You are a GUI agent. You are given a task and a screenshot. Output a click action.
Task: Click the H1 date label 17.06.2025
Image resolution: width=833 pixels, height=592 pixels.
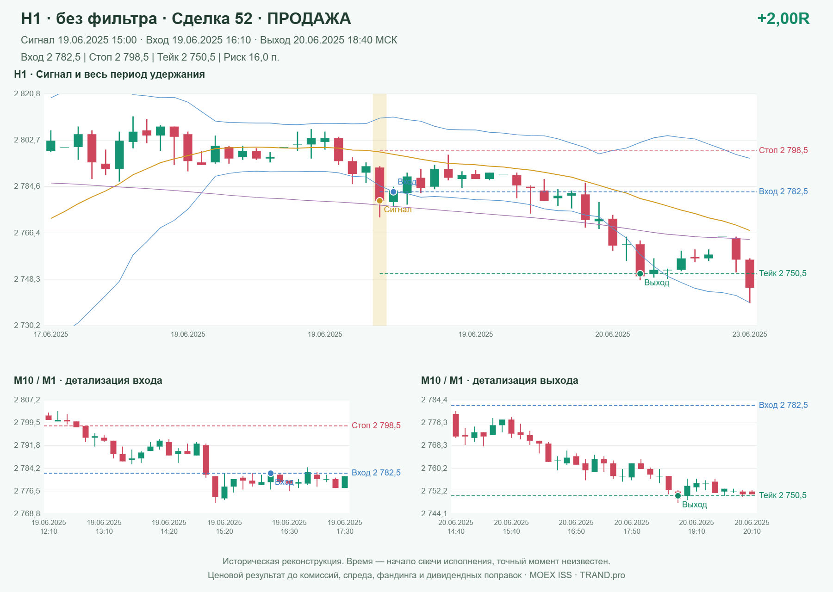point(51,334)
